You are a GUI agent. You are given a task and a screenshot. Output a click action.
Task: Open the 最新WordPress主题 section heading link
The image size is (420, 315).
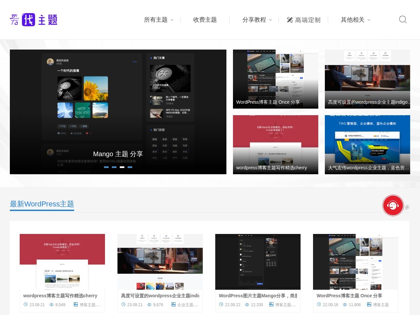[42, 204]
